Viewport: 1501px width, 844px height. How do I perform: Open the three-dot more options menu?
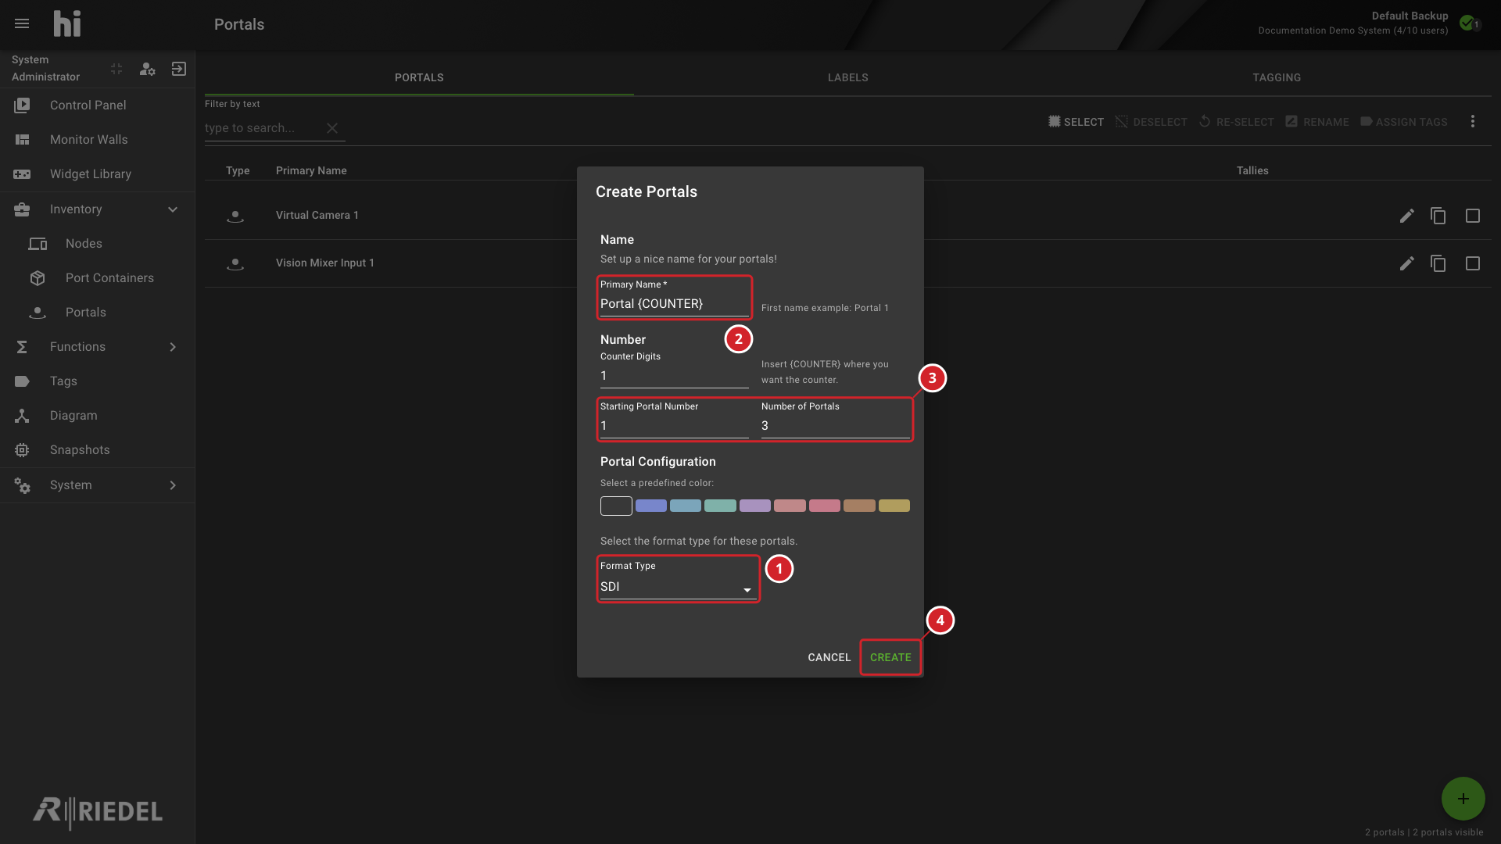pyautogui.click(x=1472, y=122)
